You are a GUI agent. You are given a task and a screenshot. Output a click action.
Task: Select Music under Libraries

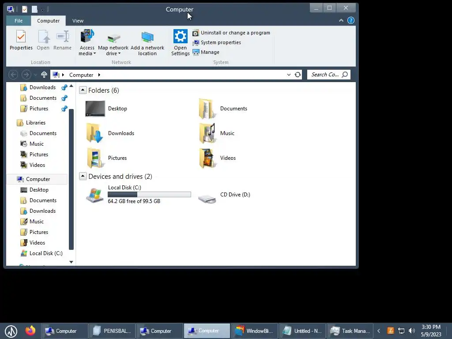(36, 144)
